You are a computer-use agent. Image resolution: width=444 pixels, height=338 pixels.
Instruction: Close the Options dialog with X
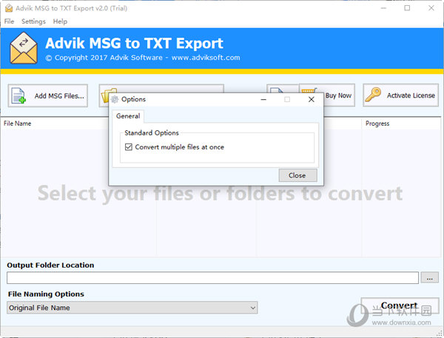pos(312,99)
